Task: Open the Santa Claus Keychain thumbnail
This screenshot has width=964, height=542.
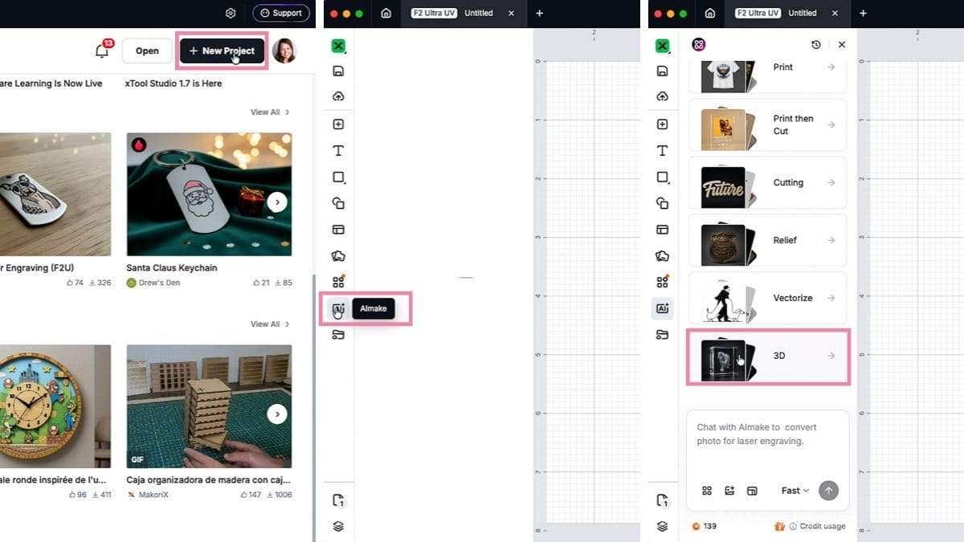Action: click(x=209, y=194)
